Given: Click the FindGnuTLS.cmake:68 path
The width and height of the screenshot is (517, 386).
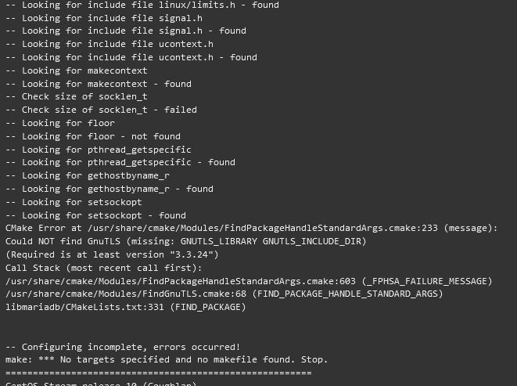Looking at the screenshot, I should (x=126, y=294).
